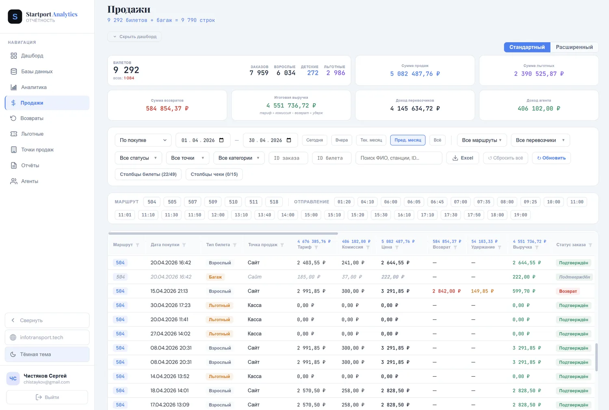
Task: Select the Сегодня period preset
Action: pos(315,140)
